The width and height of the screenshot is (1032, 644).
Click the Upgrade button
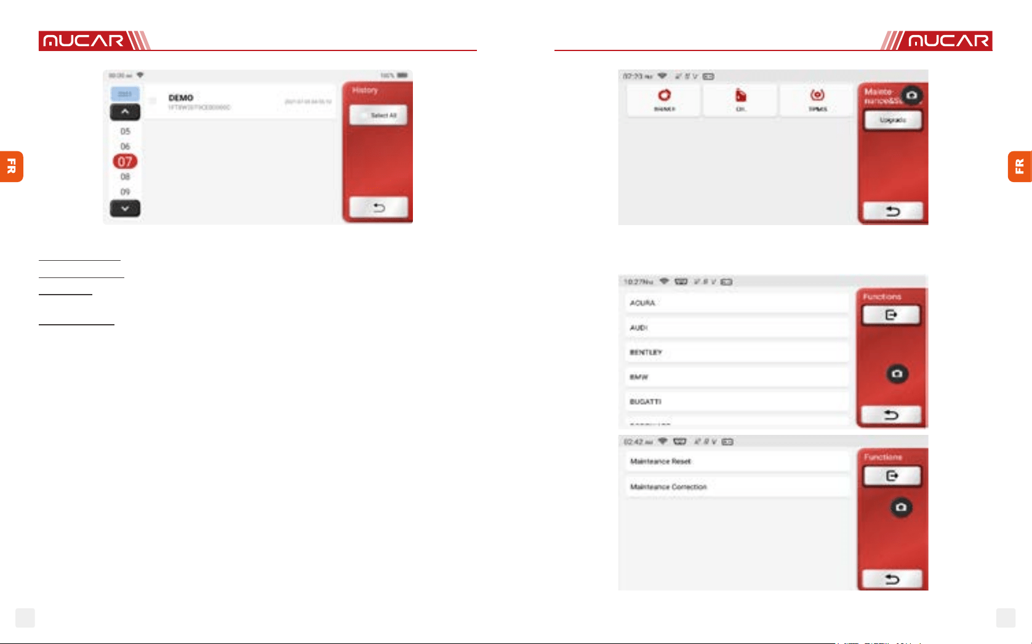pyautogui.click(x=892, y=120)
